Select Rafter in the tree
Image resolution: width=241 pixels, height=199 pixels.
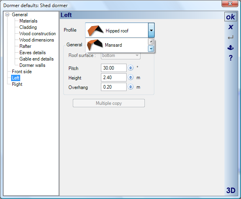click(x=25, y=46)
